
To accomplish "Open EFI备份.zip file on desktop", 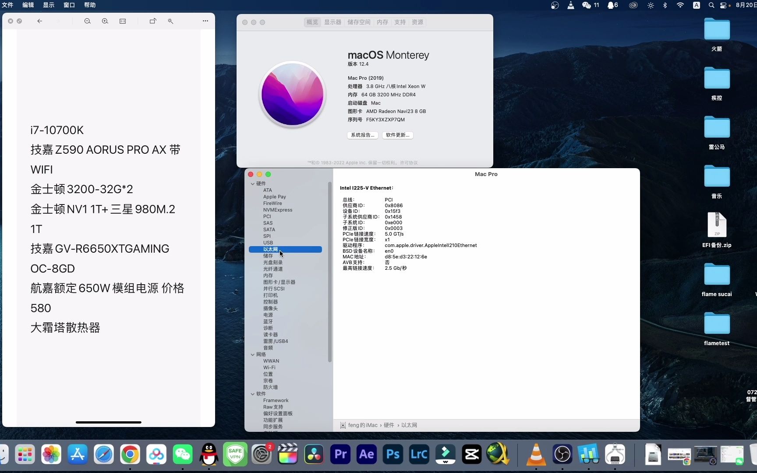I will tap(717, 229).
